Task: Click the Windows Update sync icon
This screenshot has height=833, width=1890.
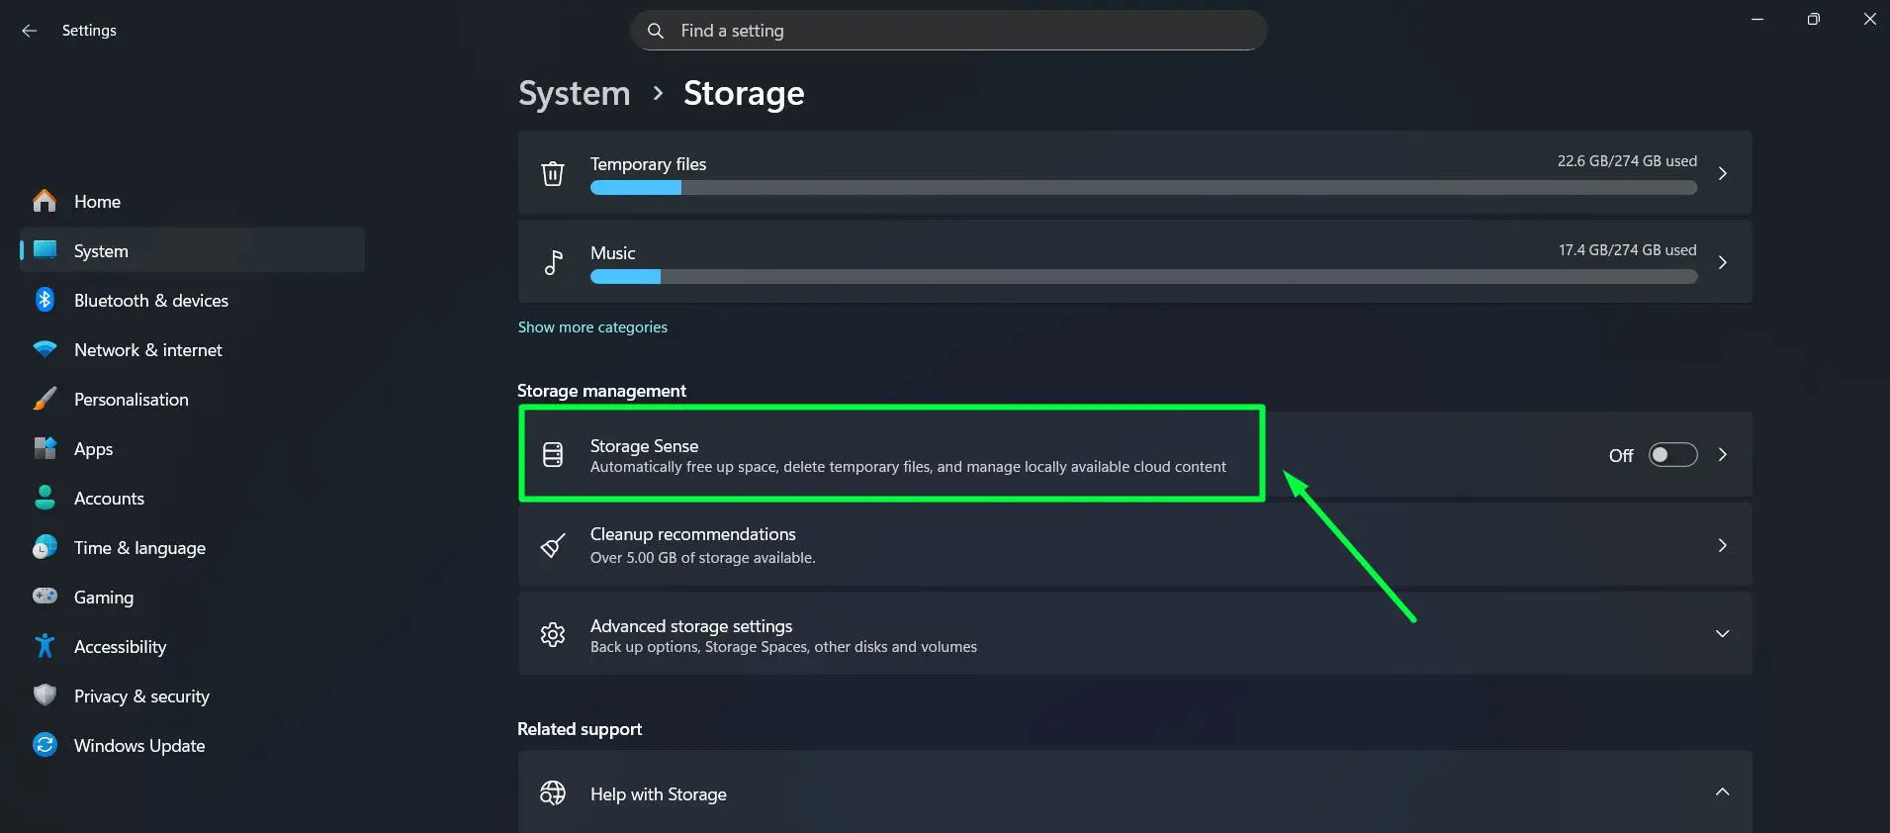Action: click(x=45, y=745)
